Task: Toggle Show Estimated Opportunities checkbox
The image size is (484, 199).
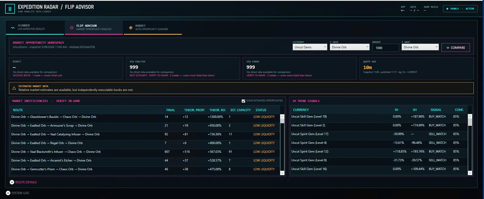Action: (243, 101)
